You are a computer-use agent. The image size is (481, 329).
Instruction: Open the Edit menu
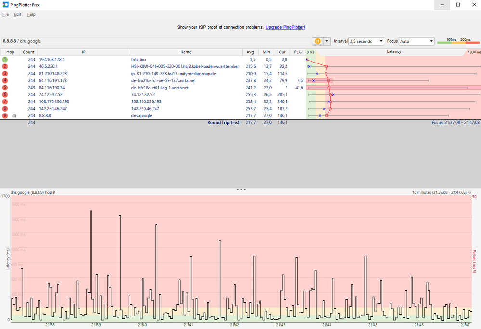[x=17, y=14]
